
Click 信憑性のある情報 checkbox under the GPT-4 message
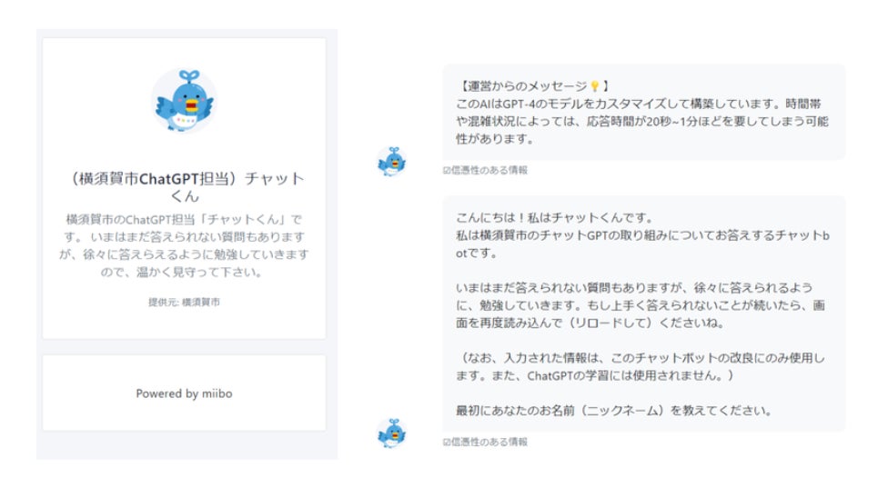446,170
